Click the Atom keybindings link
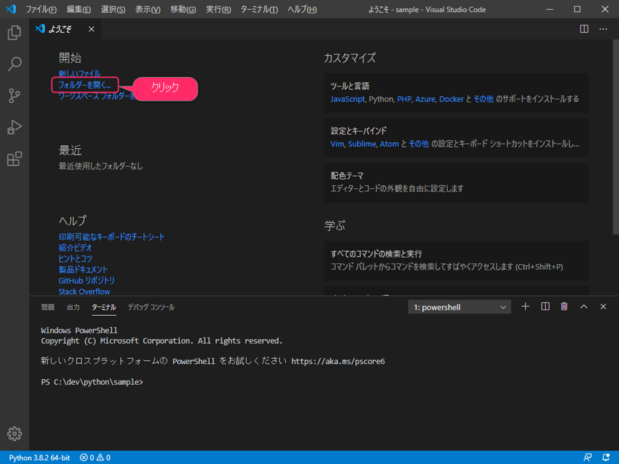Image resolution: width=619 pixels, height=464 pixels. tap(389, 144)
